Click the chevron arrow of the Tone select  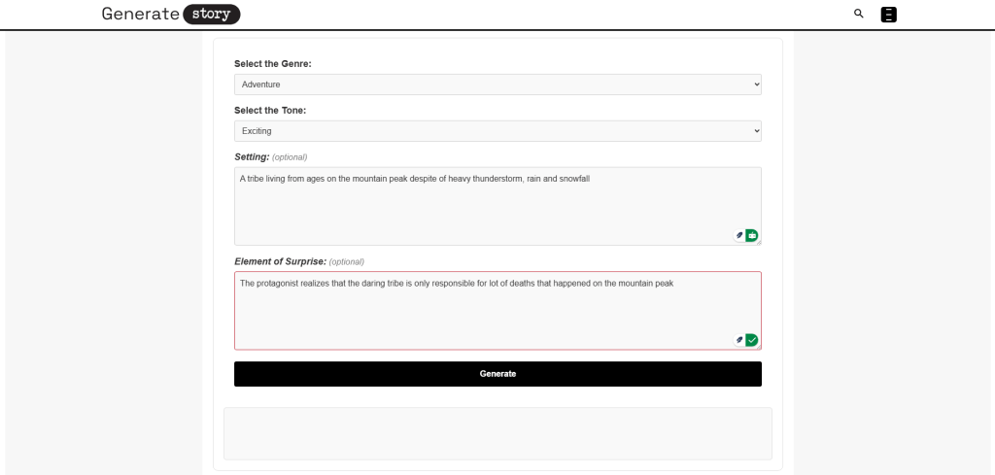click(756, 130)
